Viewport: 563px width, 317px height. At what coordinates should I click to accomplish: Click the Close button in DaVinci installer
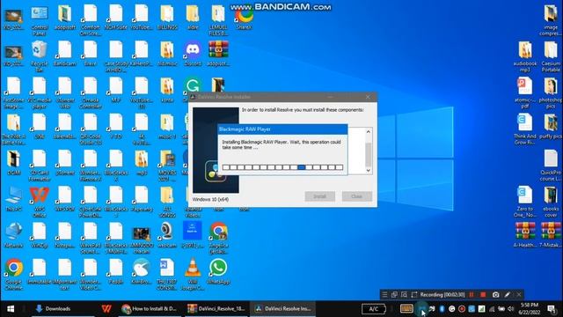pyautogui.click(x=356, y=196)
